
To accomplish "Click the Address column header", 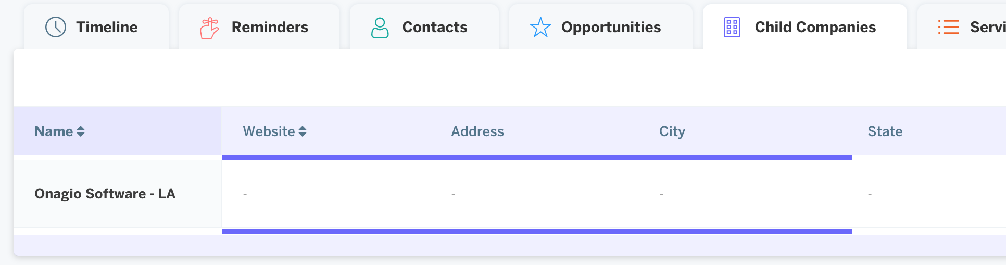I will pyautogui.click(x=477, y=131).
